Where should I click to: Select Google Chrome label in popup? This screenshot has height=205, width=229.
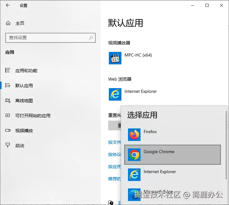tap(159, 152)
